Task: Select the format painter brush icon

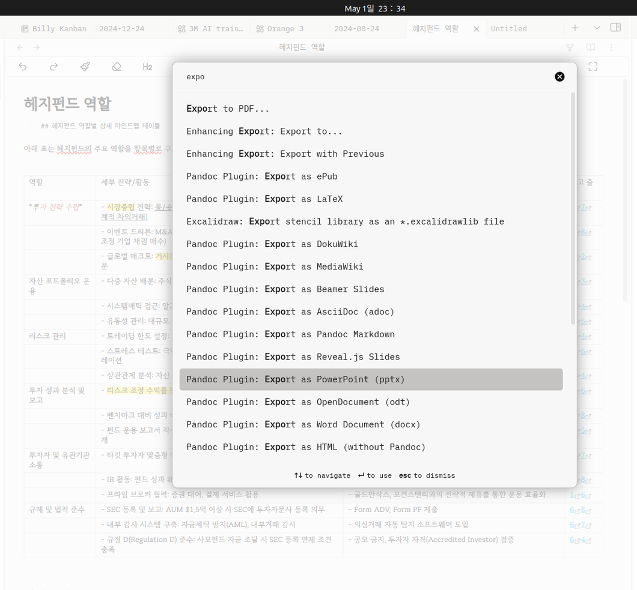Action: [85, 67]
